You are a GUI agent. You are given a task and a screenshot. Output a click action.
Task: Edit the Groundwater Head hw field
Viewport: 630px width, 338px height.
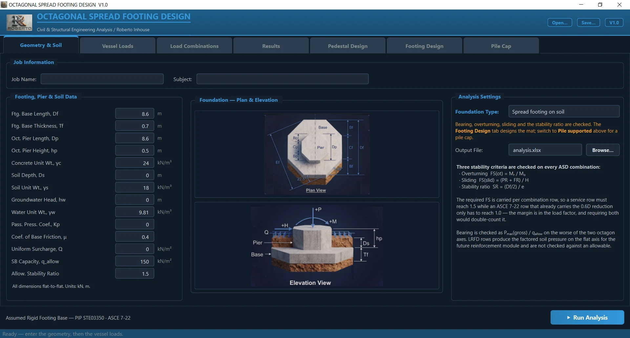click(135, 200)
